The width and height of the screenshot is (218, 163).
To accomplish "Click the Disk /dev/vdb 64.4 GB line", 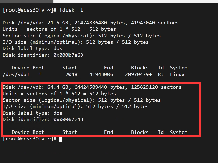I will click(92, 87).
